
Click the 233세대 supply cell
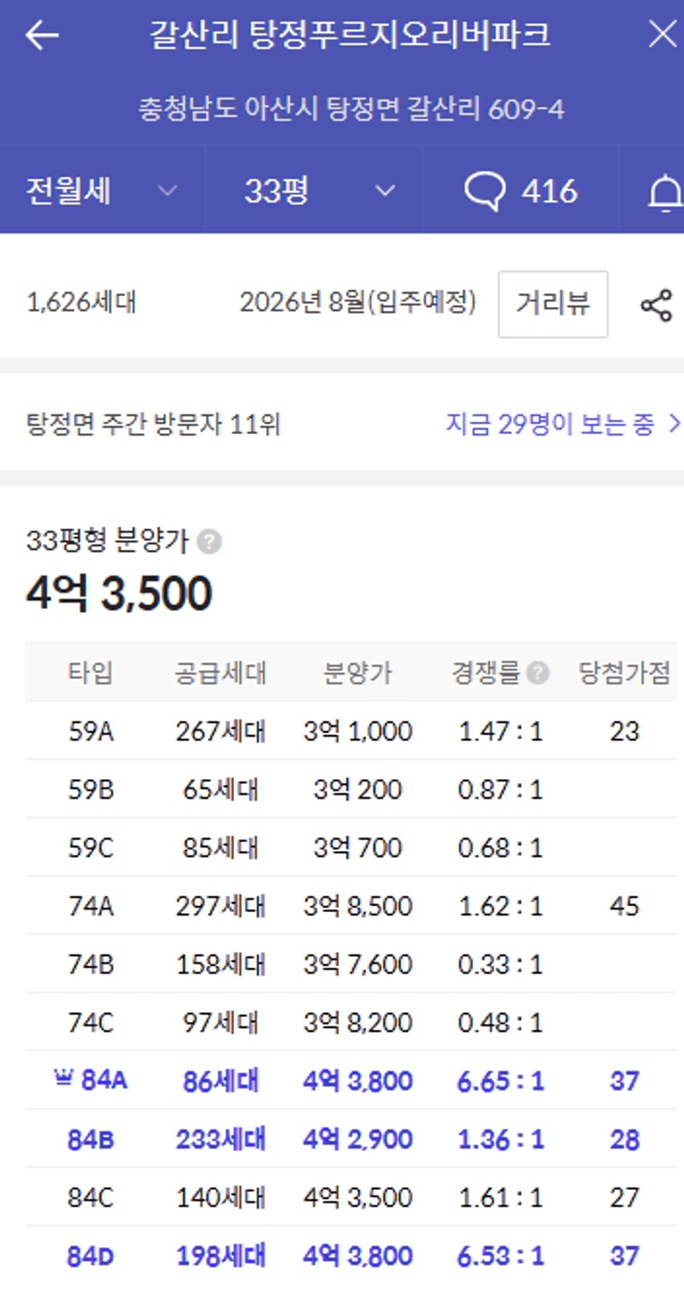click(220, 1139)
